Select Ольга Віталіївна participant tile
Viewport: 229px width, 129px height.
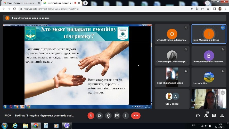click(x=172, y=34)
